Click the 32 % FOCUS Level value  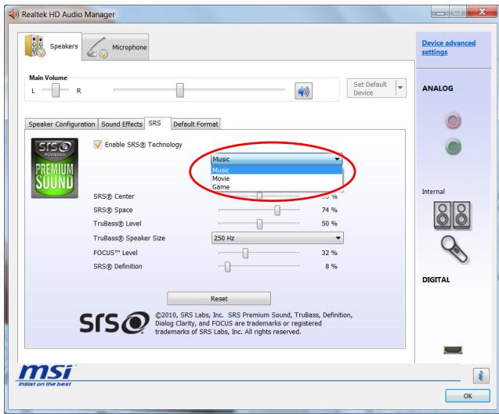329,253
